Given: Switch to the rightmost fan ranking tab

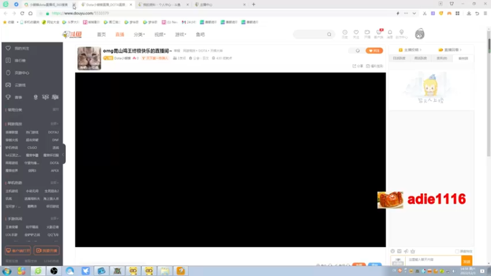Looking at the screenshot, I should (463, 58).
